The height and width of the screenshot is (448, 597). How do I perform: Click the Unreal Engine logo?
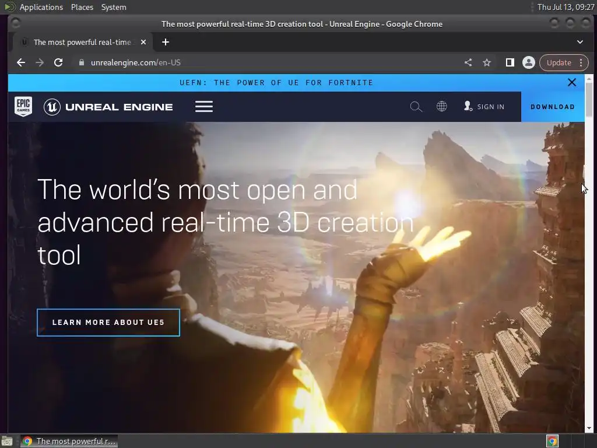(108, 107)
